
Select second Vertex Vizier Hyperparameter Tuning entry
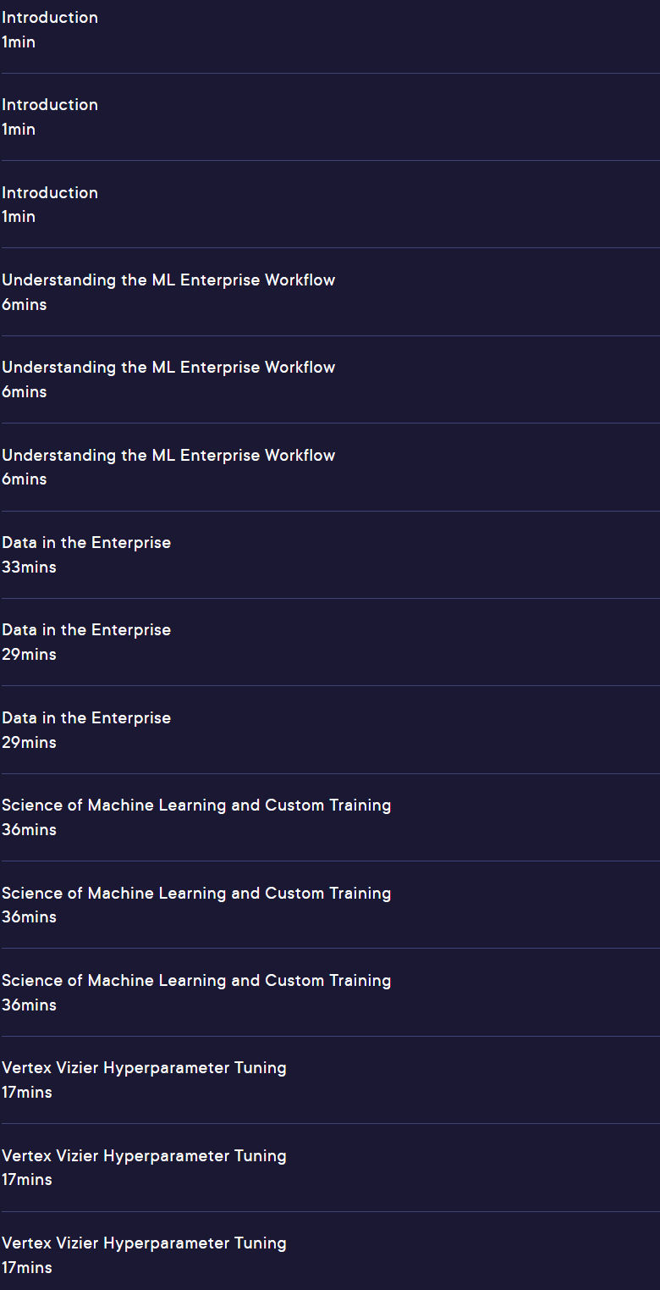pyautogui.click(x=144, y=1156)
